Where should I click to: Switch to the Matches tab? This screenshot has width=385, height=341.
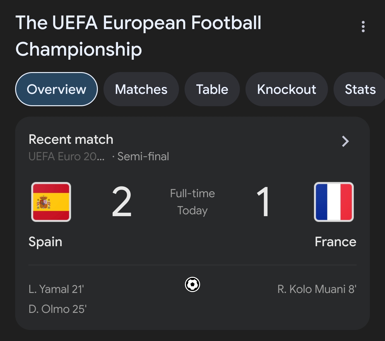[x=141, y=89]
